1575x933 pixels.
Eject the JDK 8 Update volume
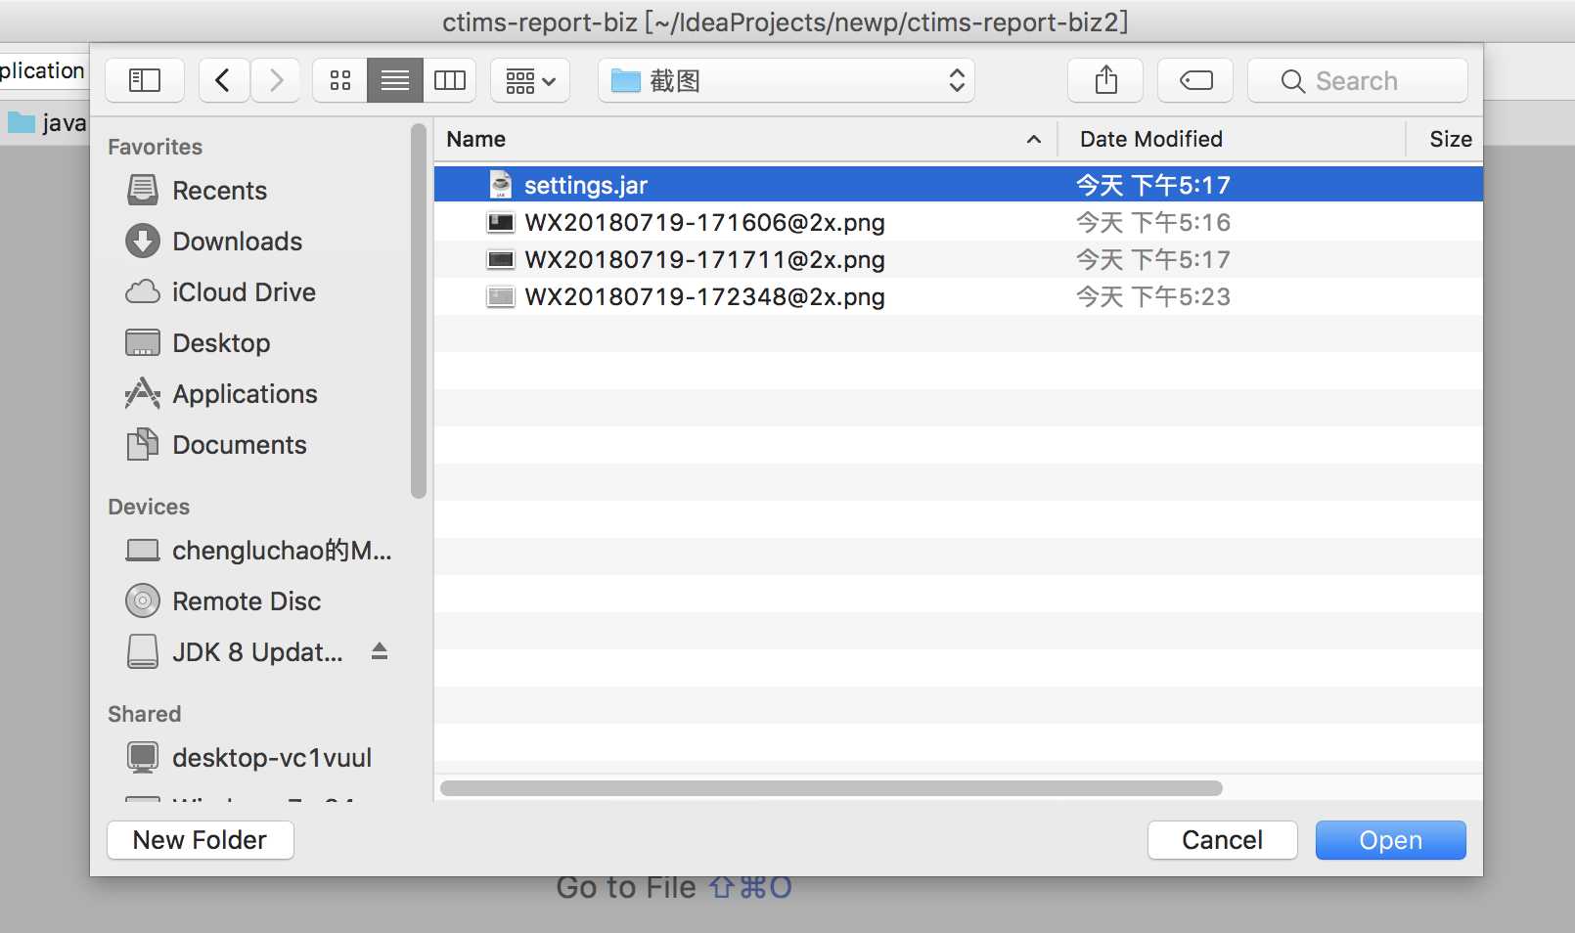(380, 651)
